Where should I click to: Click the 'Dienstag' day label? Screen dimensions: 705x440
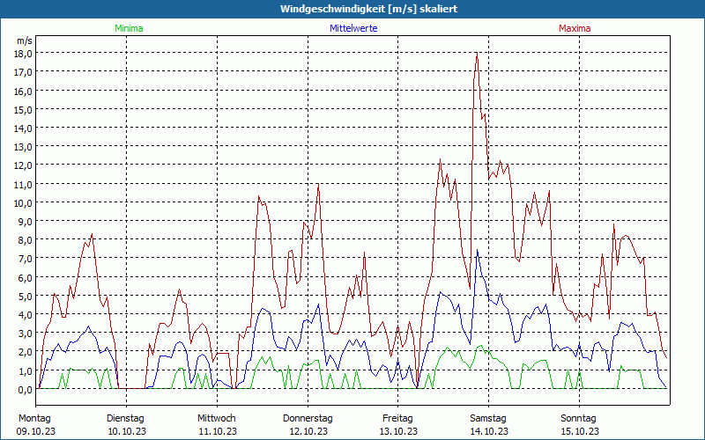click(x=126, y=418)
